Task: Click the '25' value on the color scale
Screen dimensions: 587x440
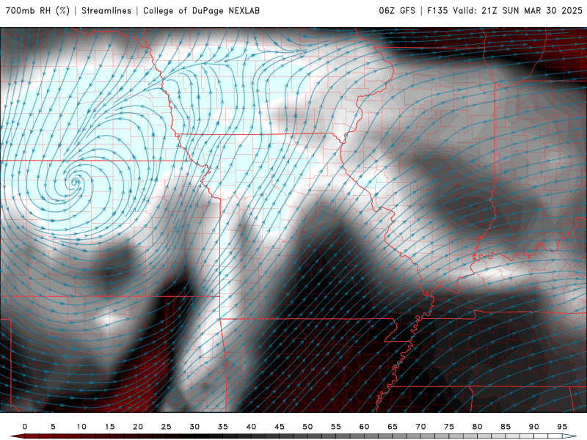Action: click(x=167, y=427)
